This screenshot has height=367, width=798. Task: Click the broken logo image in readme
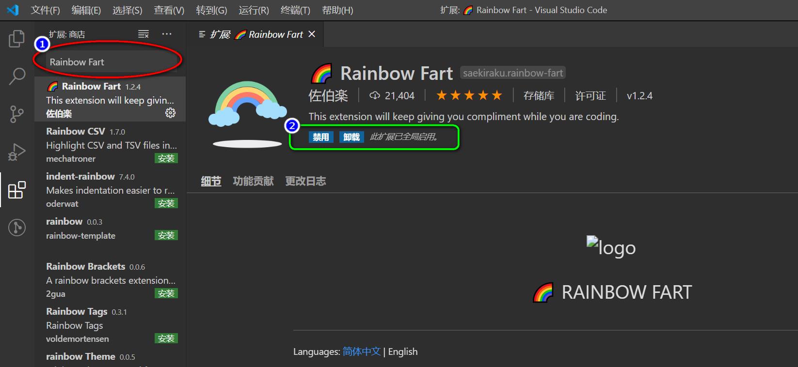tap(611, 247)
